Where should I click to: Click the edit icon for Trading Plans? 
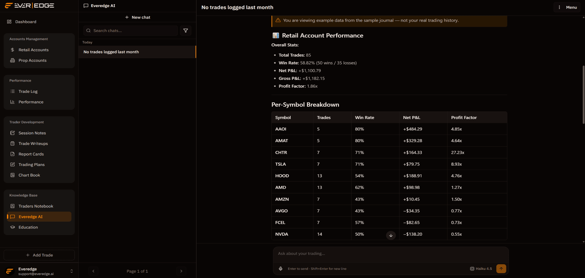pyautogui.click(x=12, y=164)
